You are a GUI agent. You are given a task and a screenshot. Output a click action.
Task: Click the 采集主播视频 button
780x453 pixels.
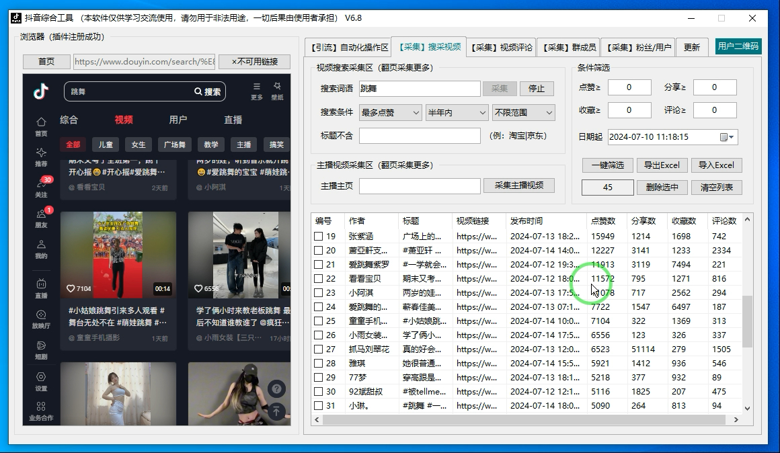tap(519, 186)
